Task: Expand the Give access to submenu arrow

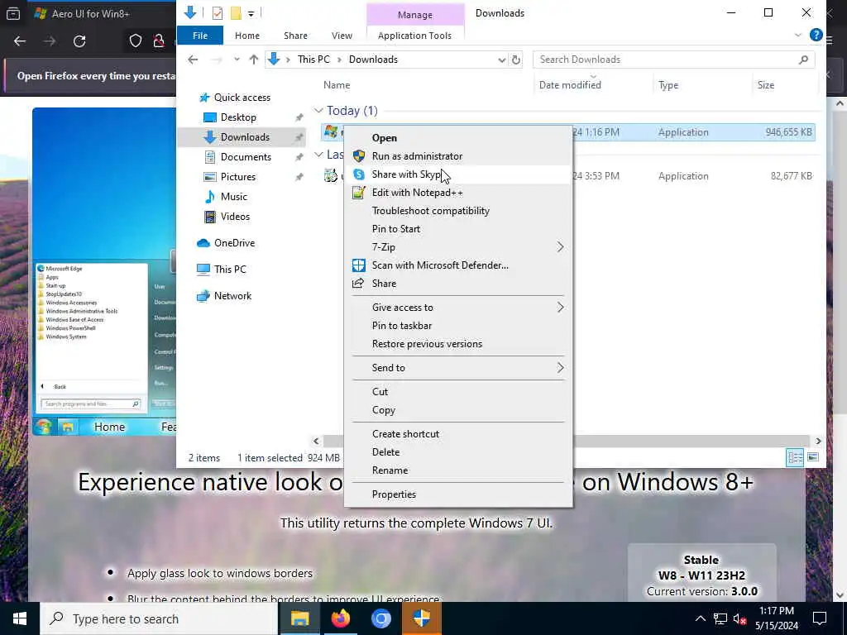Action: click(560, 308)
